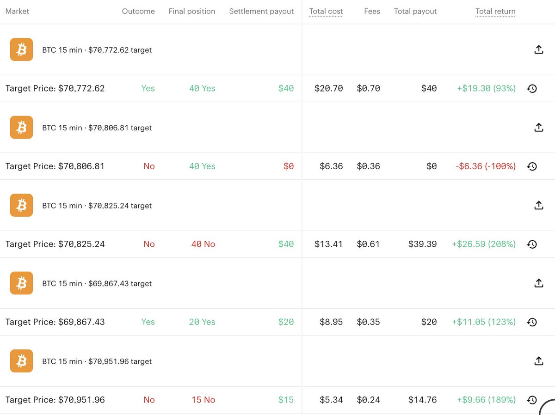
Task: Open the BTC 15 min $70,825.24 target link
Action: pyautogui.click(x=97, y=206)
